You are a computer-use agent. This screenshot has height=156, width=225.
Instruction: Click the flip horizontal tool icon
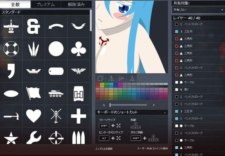(x=111, y=78)
